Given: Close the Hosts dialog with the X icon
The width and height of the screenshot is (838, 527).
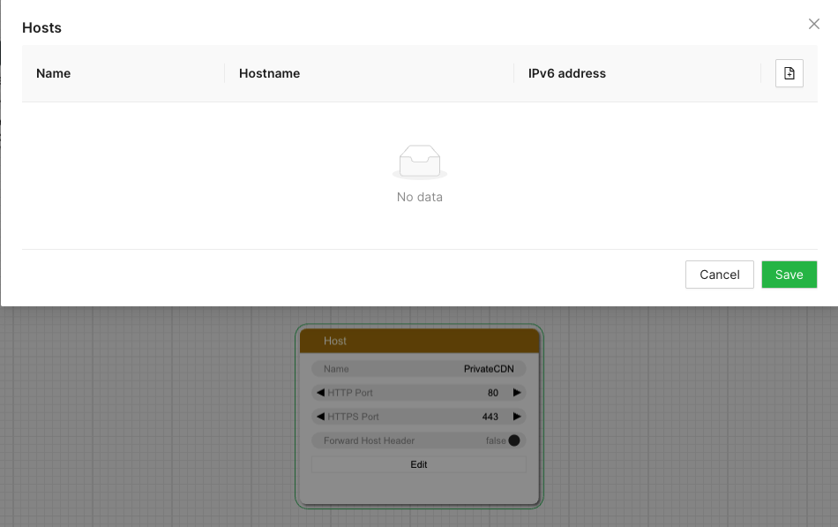Looking at the screenshot, I should click(x=814, y=24).
